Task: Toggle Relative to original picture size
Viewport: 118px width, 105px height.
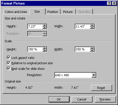Action: (x=8, y=63)
